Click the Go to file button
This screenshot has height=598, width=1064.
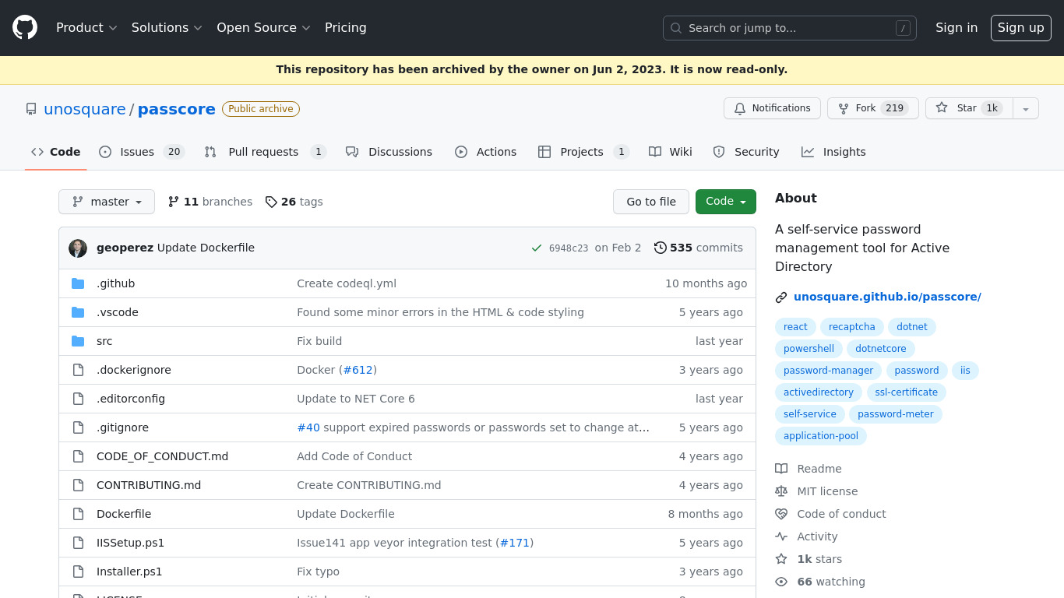point(651,202)
